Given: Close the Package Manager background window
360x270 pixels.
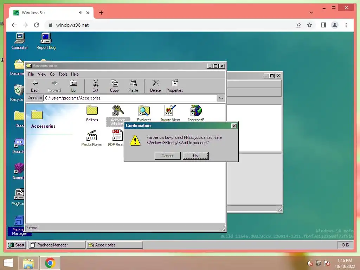Looking at the screenshot, I should tap(278, 76).
